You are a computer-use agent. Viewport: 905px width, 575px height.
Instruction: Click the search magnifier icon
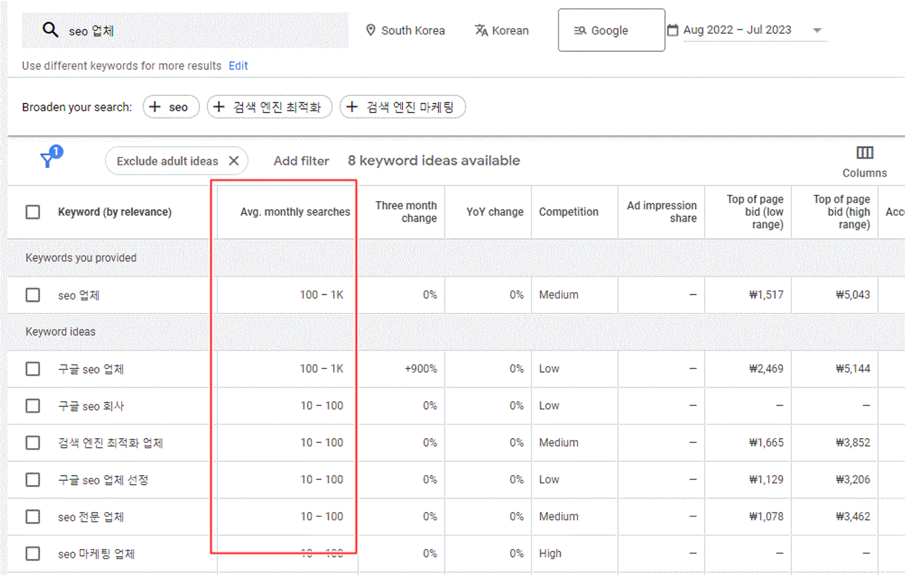point(50,29)
